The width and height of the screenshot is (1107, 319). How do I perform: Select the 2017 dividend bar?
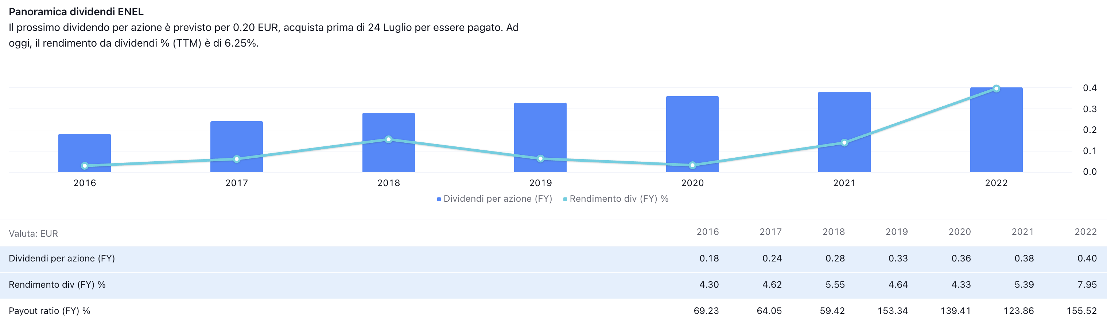click(x=236, y=147)
